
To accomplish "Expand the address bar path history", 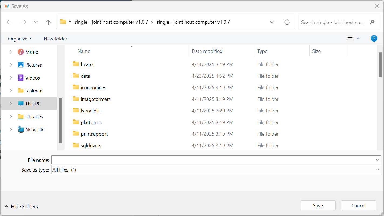I will tap(272, 22).
